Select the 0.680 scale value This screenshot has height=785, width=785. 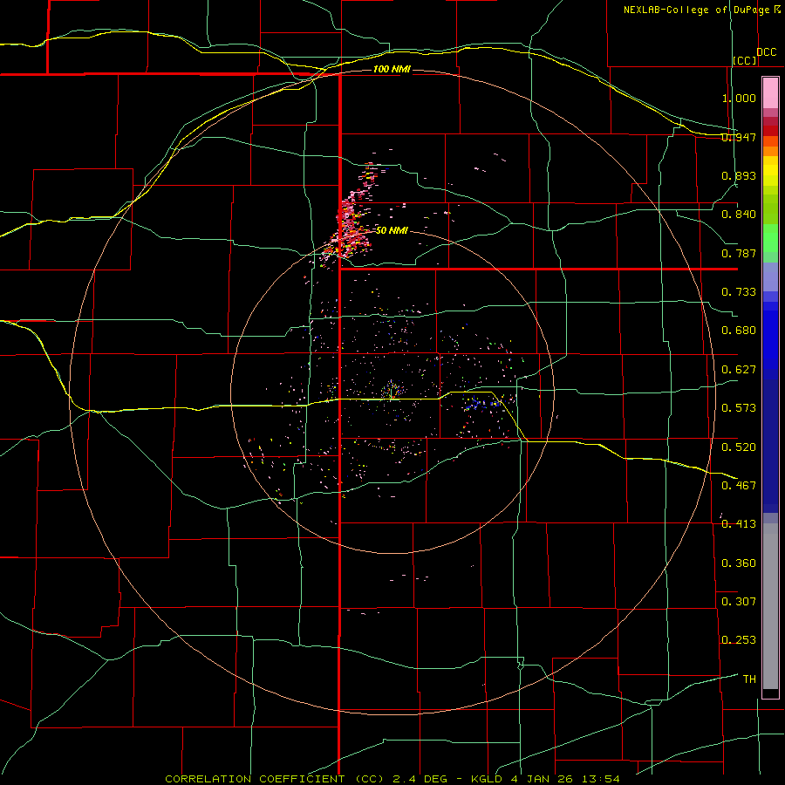click(739, 331)
